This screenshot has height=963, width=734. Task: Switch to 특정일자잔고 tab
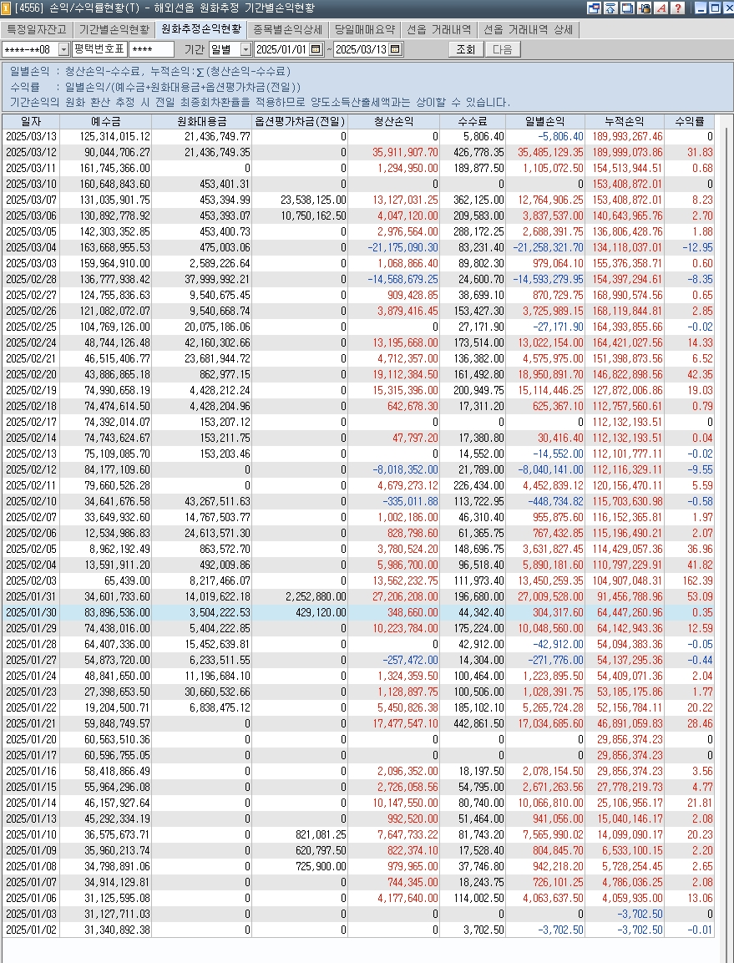pos(37,29)
